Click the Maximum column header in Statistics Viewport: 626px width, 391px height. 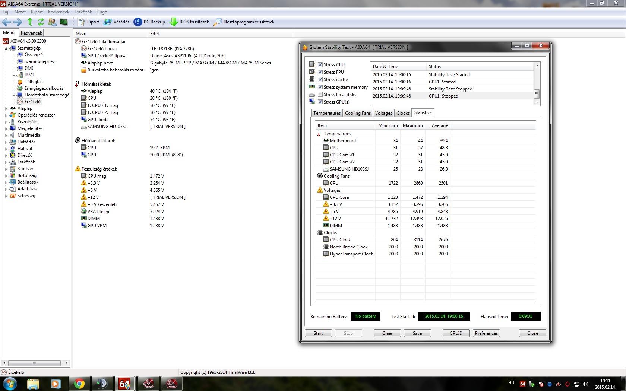tap(413, 125)
